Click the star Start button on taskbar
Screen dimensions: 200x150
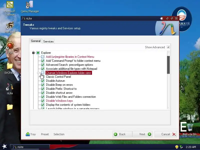4,146
